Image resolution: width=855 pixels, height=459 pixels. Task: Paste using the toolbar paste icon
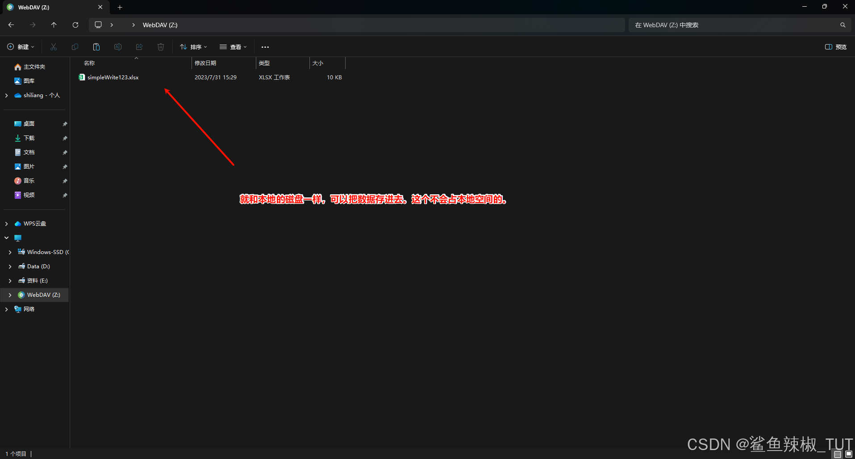96,47
